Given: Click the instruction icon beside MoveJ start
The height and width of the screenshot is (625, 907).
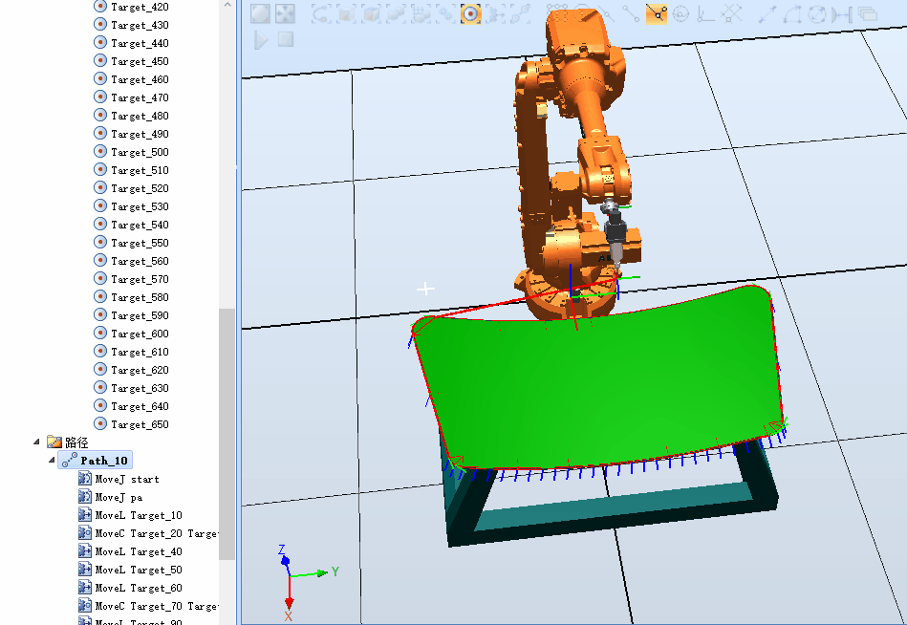Looking at the screenshot, I should pyautogui.click(x=85, y=478).
